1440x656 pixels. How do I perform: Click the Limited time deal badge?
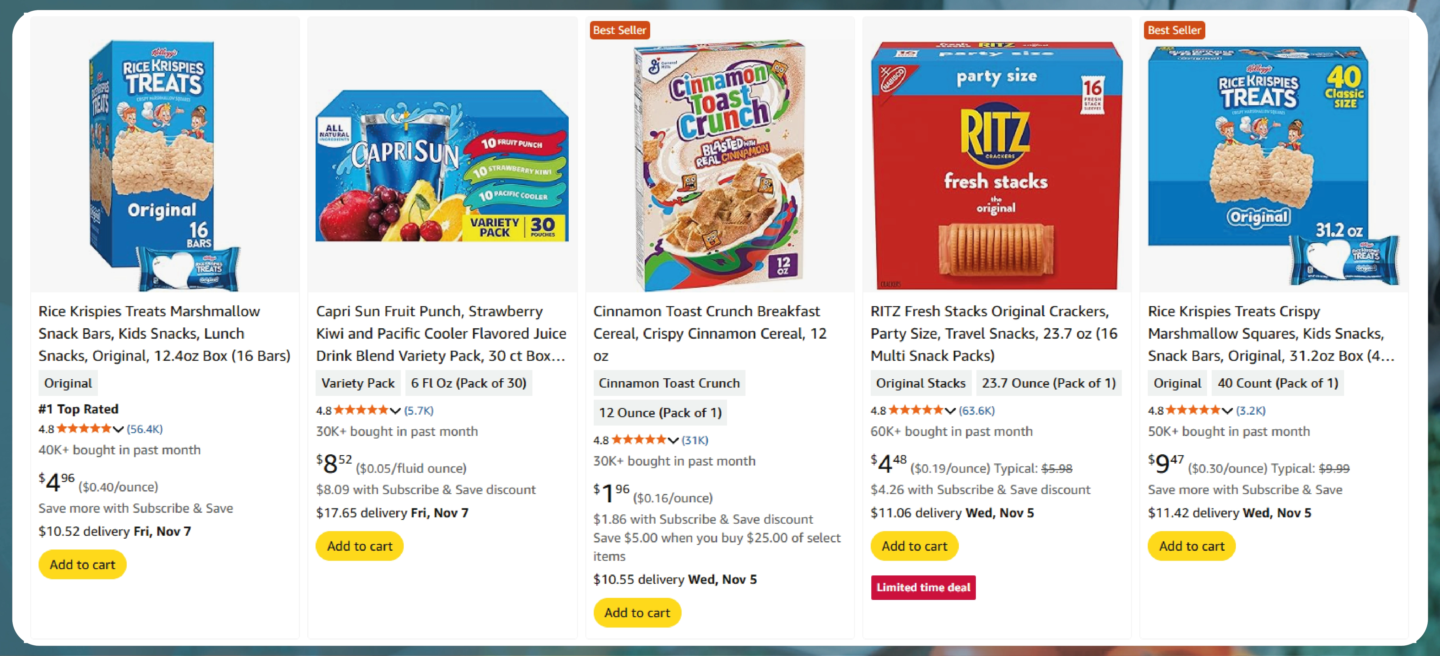[923, 587]
